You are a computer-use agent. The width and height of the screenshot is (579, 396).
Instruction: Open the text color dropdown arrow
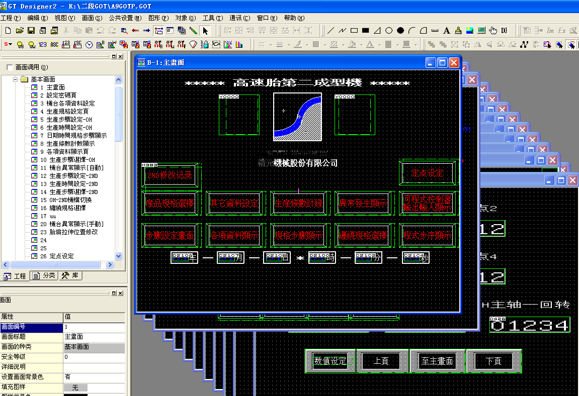tap(379, 45)
